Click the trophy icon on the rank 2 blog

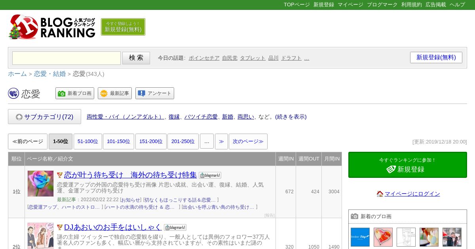point(60,227)
